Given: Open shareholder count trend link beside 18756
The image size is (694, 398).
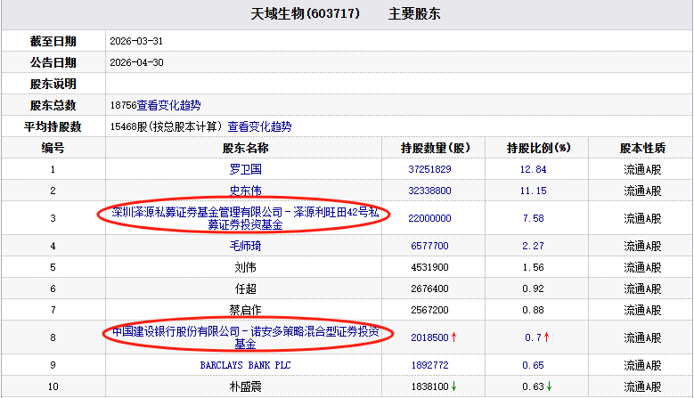Looking at the screenshot, I should (x=168, y=105).
